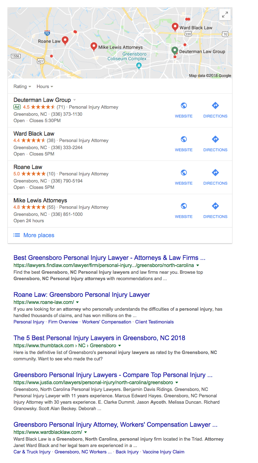Open the Rating filter dropdown

click(22, 86)
